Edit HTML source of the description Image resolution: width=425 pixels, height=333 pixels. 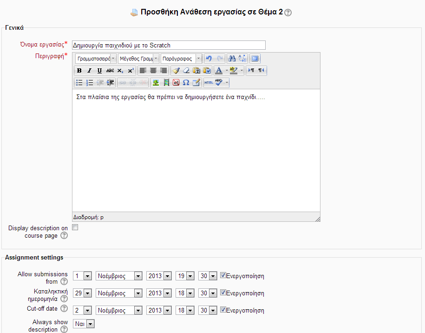pyautogui.click(x=209, y=82)
